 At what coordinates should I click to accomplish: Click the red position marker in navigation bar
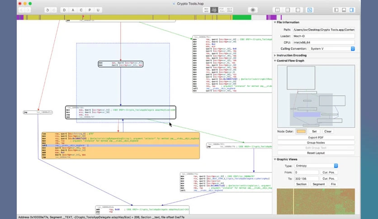83,17
